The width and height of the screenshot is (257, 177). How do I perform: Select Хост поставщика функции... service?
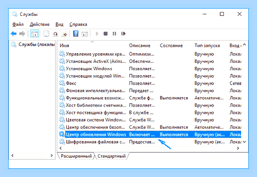96,113
